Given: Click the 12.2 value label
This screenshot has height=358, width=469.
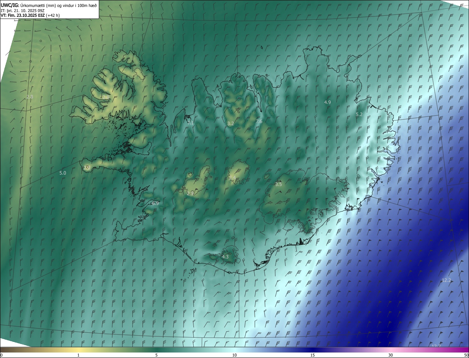Looking at the screenshot, I should (x=446, y=280).
